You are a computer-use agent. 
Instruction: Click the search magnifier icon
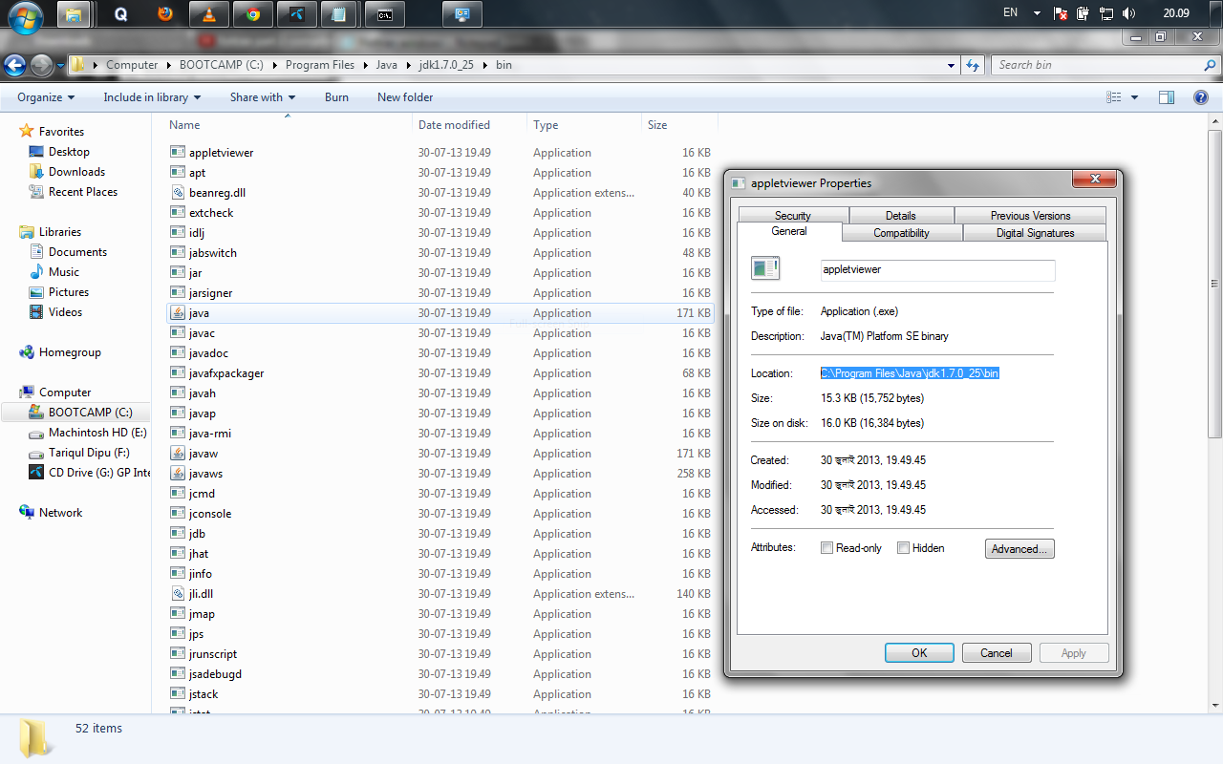[x=1210, y=65]
